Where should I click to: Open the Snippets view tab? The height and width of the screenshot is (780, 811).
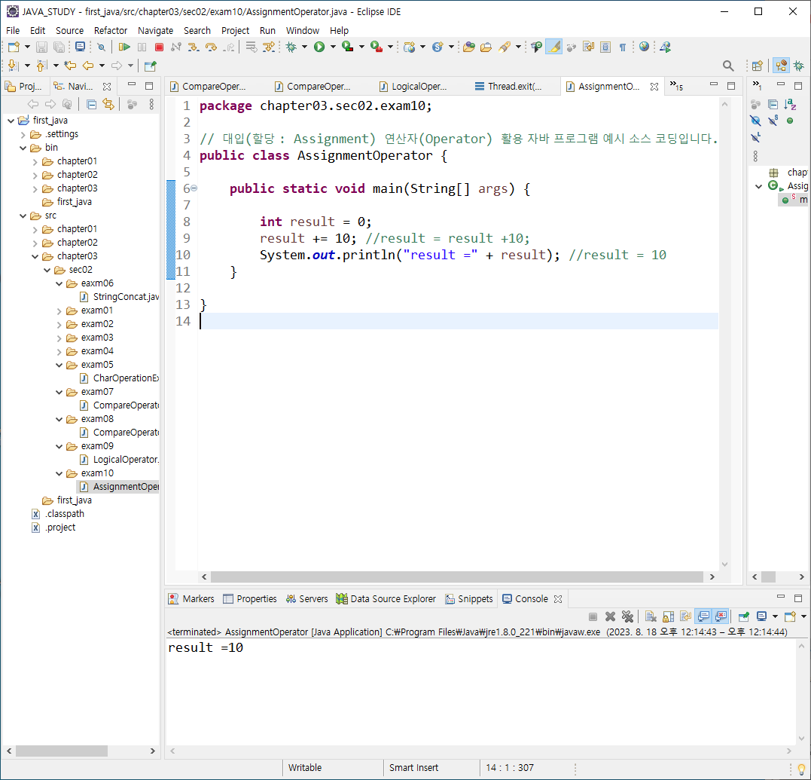tap(469, 599)
